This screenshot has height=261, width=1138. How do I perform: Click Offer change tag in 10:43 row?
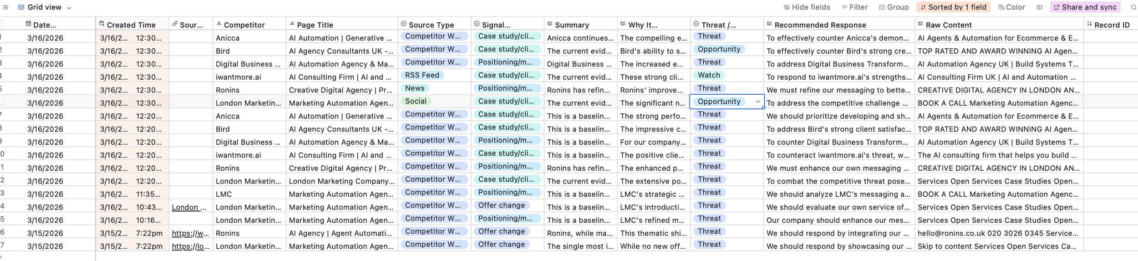click(502, 205)
